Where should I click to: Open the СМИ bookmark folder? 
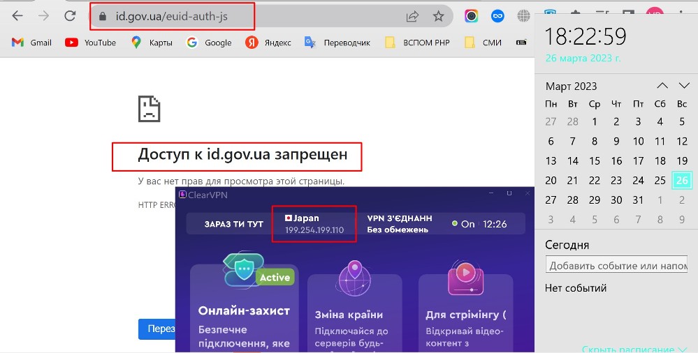coord(483,43)
